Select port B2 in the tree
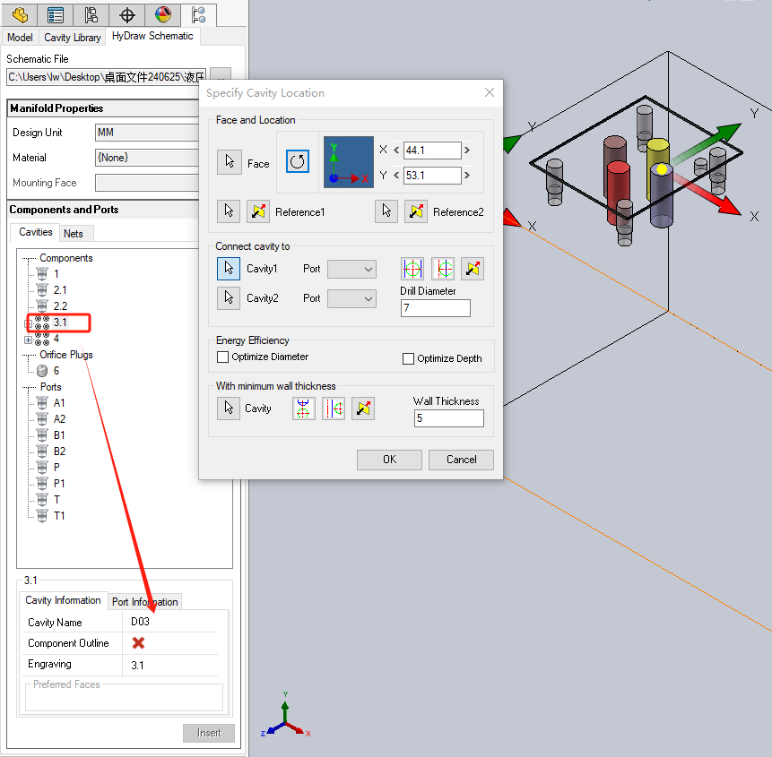The width and height of the screenshot is (772, 757). coord(59,452)
